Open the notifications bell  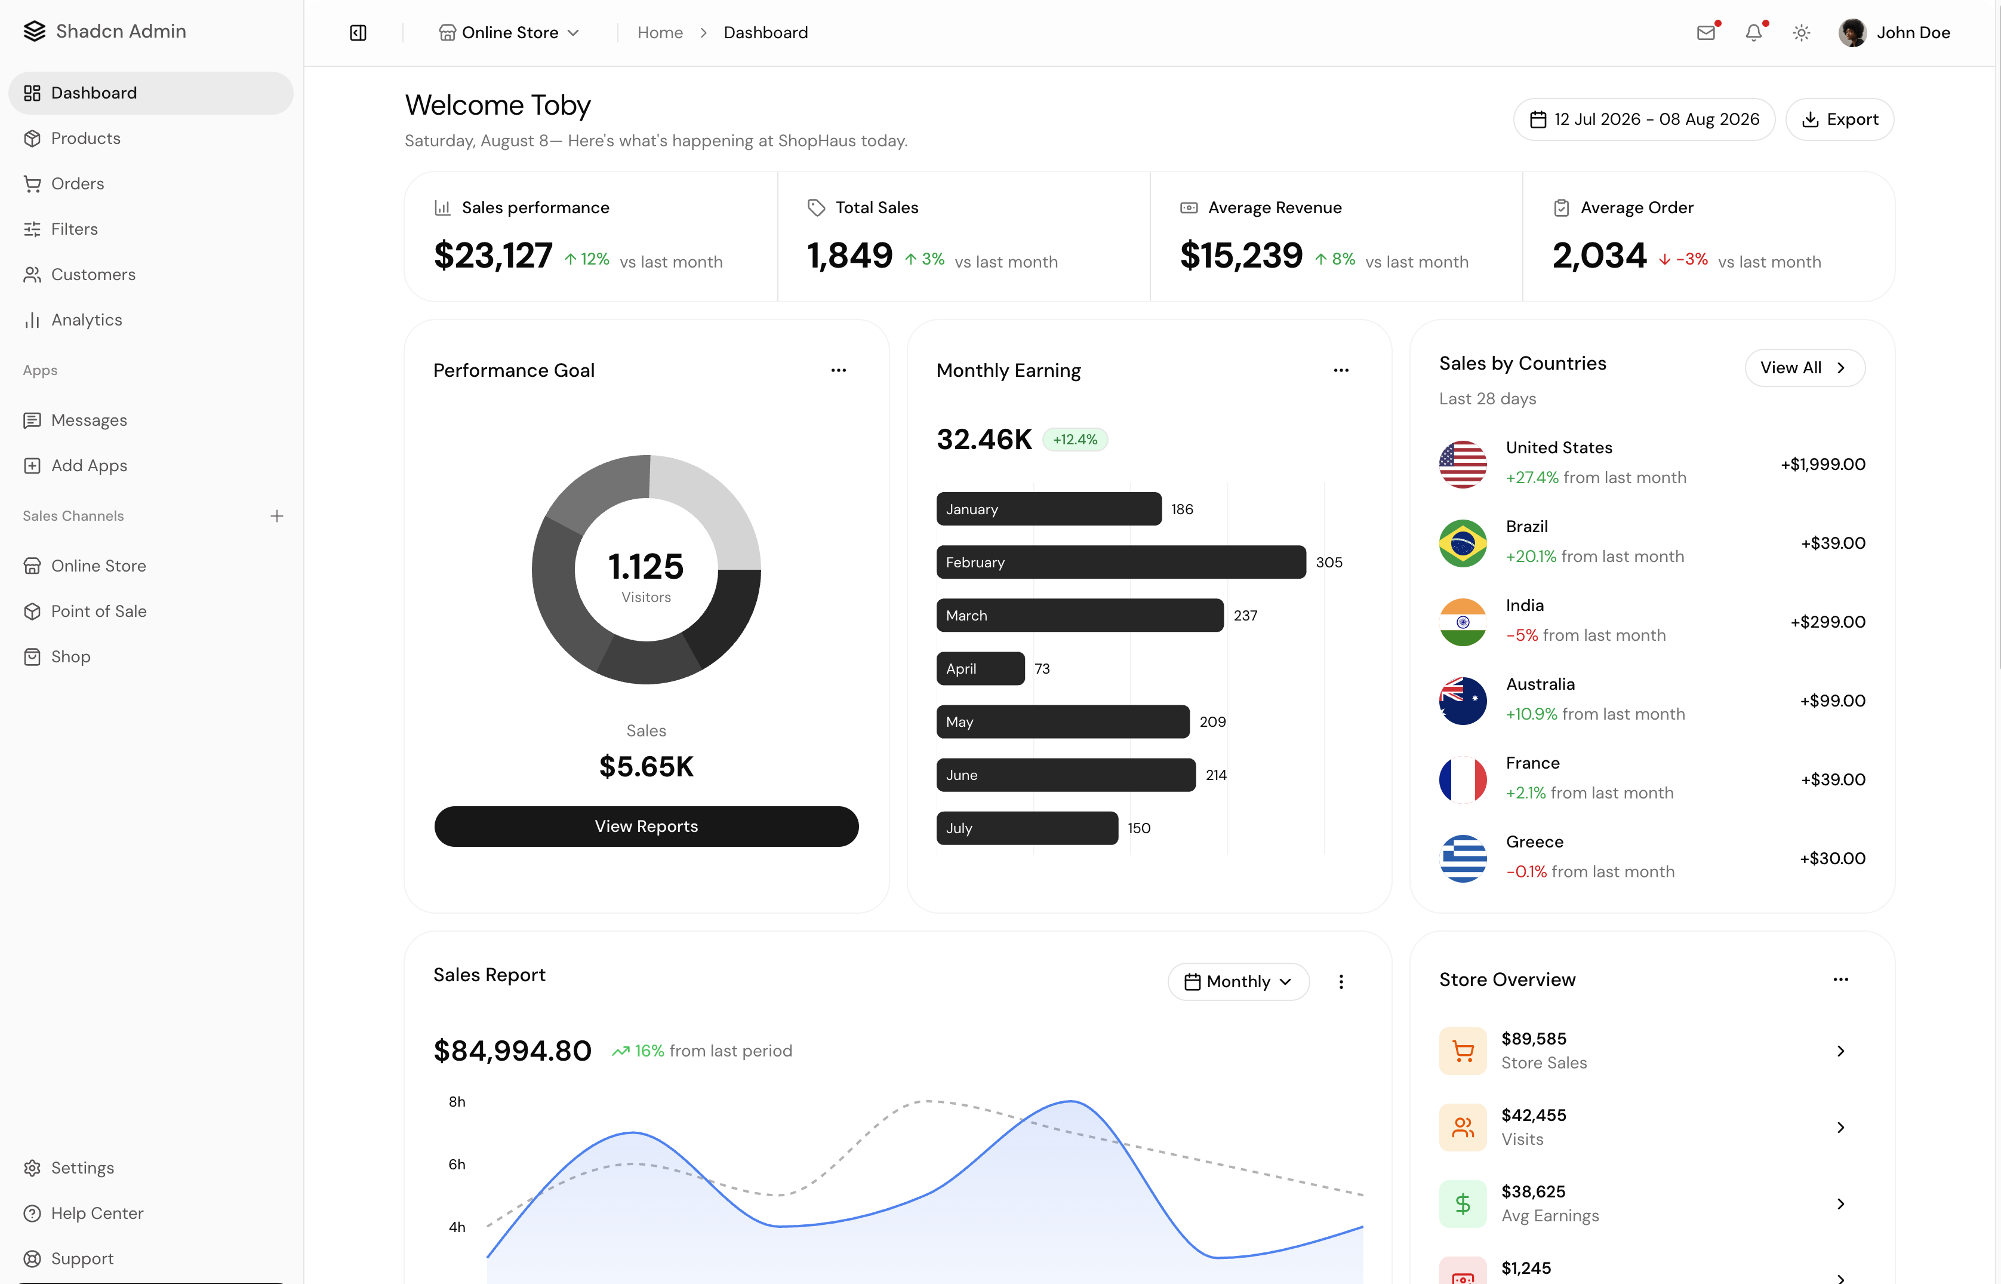1753,32
